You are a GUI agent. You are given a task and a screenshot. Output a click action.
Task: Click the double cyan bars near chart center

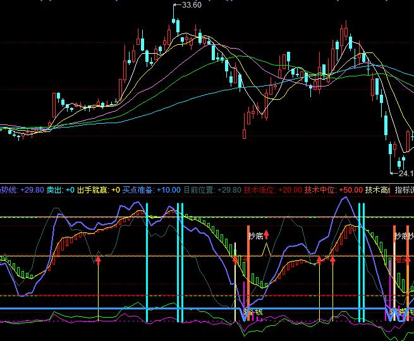[180, 262]
